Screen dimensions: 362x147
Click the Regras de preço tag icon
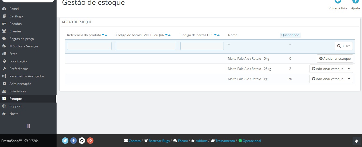click(4, 39)
